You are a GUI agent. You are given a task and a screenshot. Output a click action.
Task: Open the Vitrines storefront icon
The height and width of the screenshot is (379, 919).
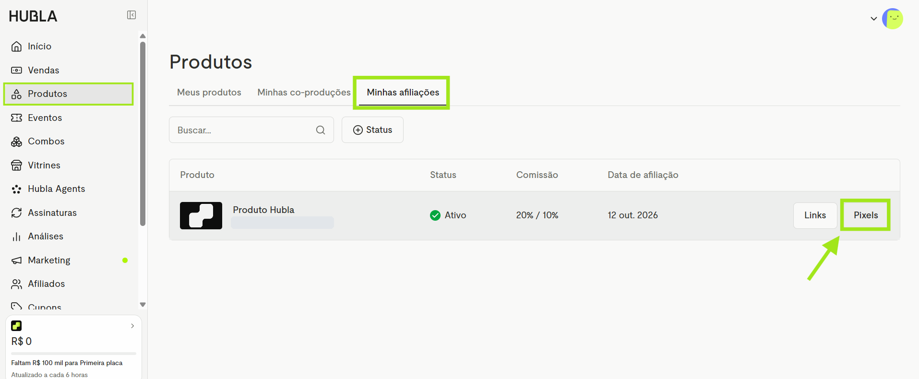point(16,165)
